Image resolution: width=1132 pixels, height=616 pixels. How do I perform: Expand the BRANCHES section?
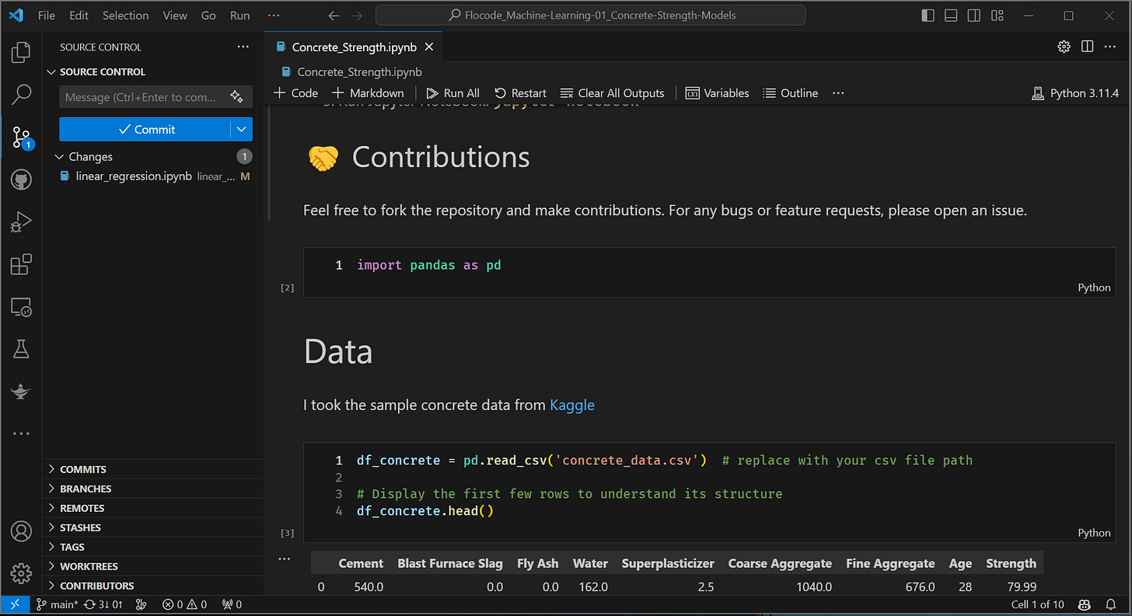click(x=86, y=489)
